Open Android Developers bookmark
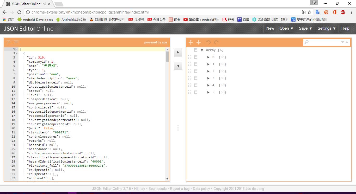This screenshot has height=194, width=356. pyautogui.click(x=35, y=20)
